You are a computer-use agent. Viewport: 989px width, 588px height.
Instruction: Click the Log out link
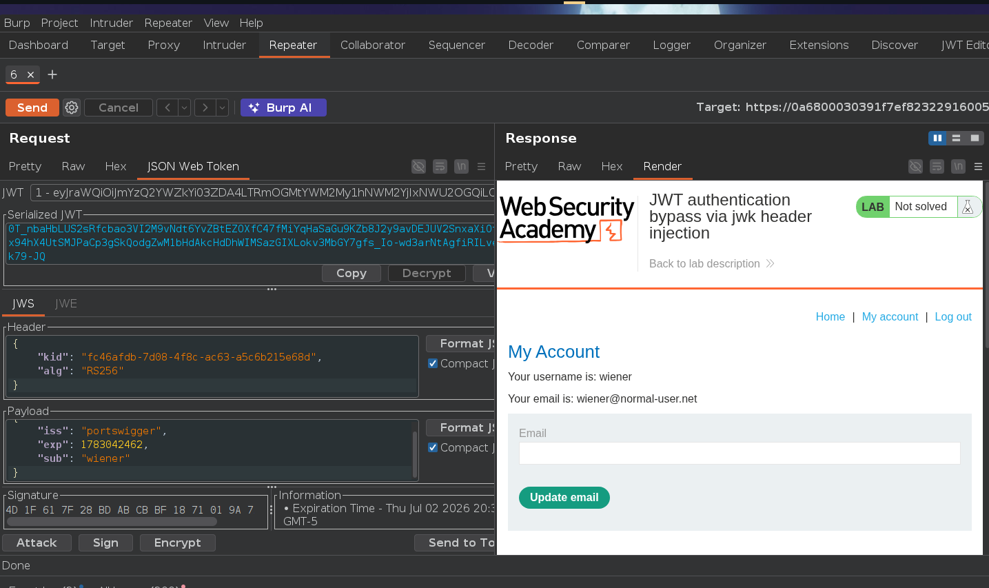[x=953, y=316]
